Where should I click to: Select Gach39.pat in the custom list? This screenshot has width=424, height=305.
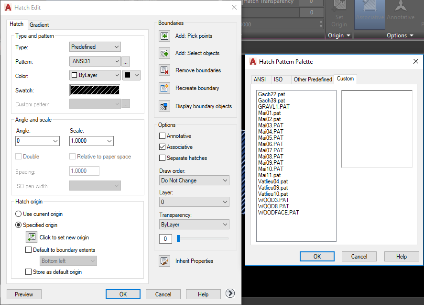(272, 101)
